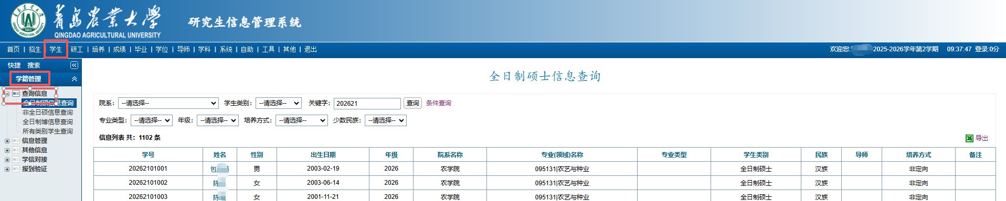Click student number 20262101002
The height and width of the screenshot is (201, 1006).
(148, 183)
